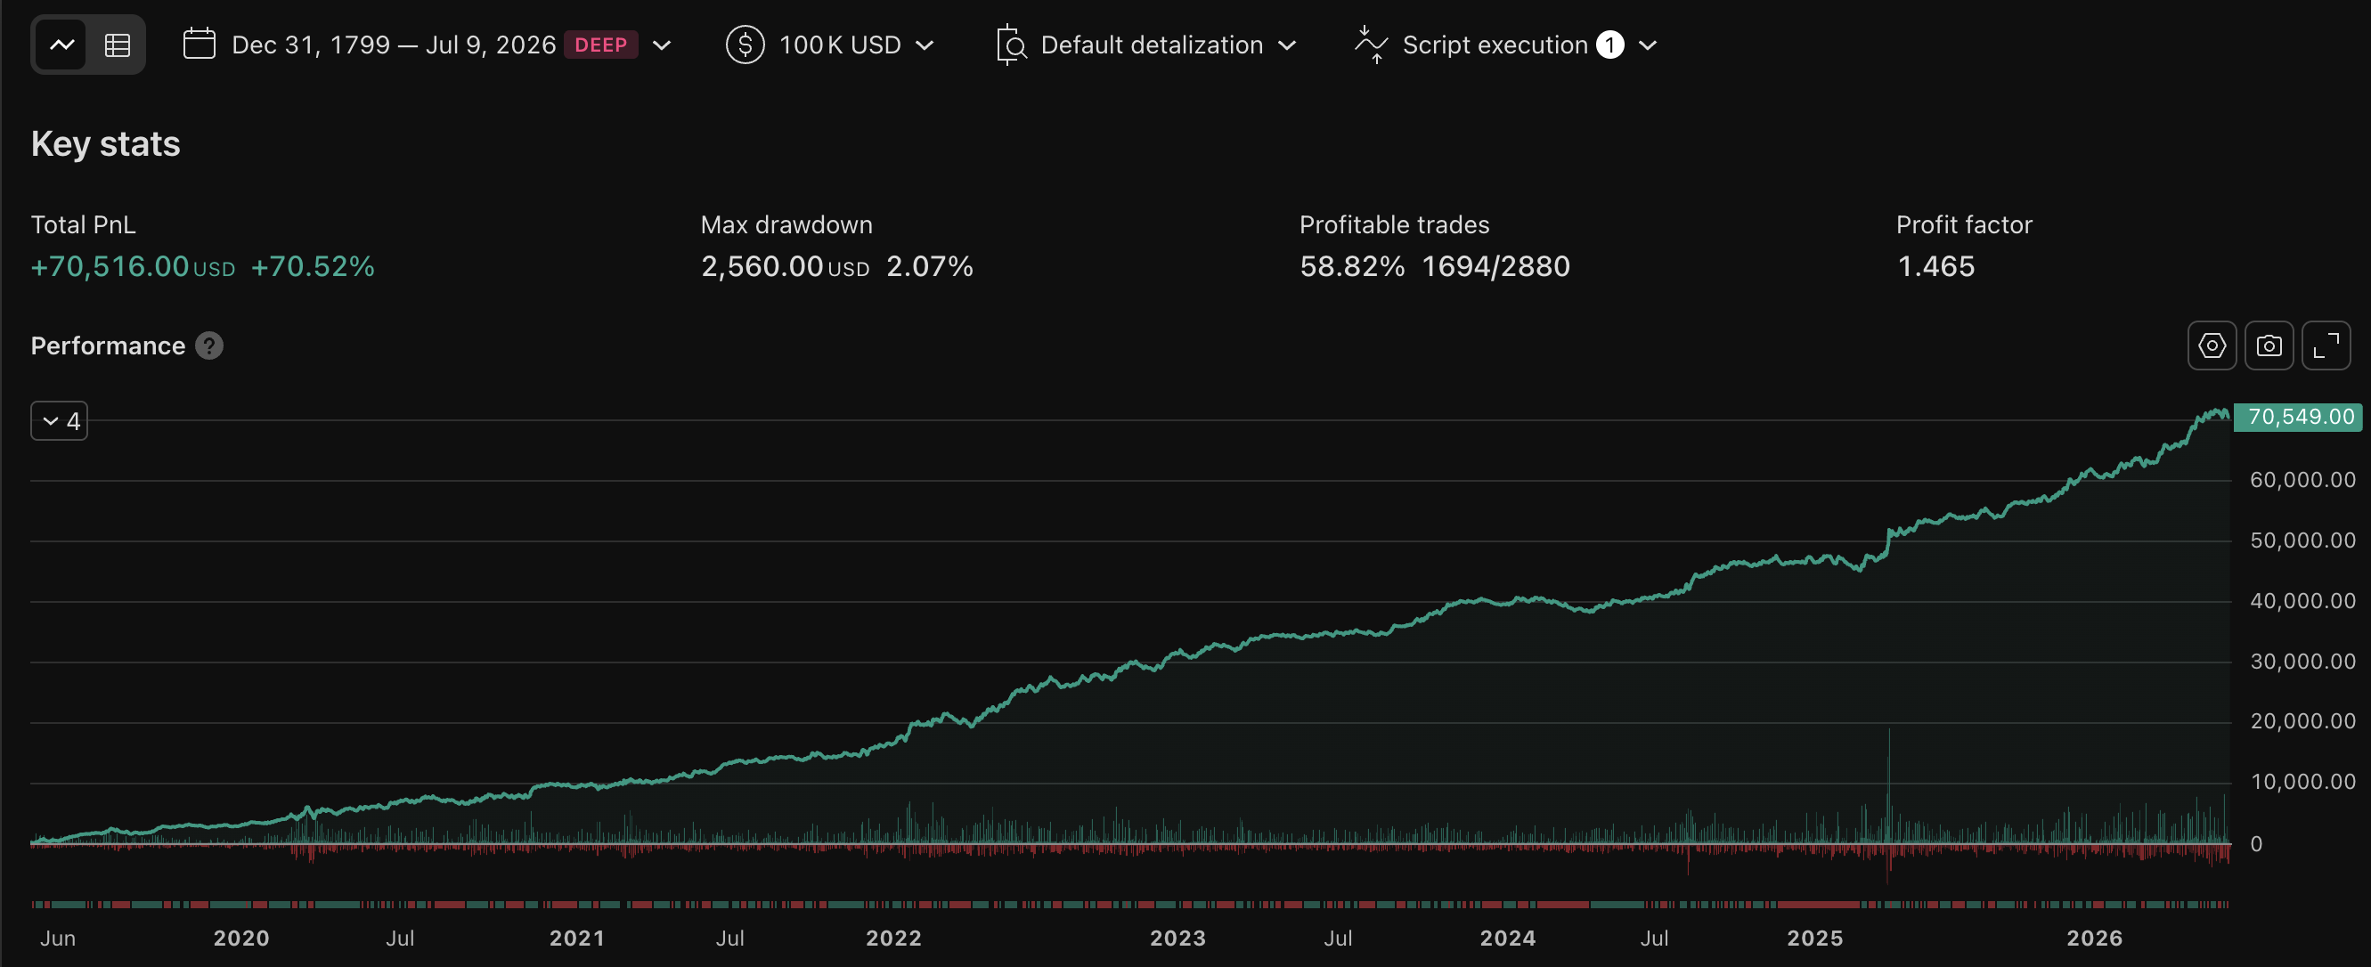
Task: Click the Script execution icon
Action: click(1372, 45)
